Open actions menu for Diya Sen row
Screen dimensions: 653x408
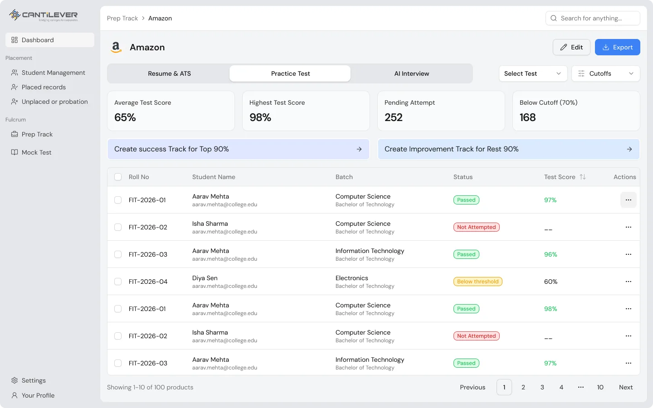(629, 282)
